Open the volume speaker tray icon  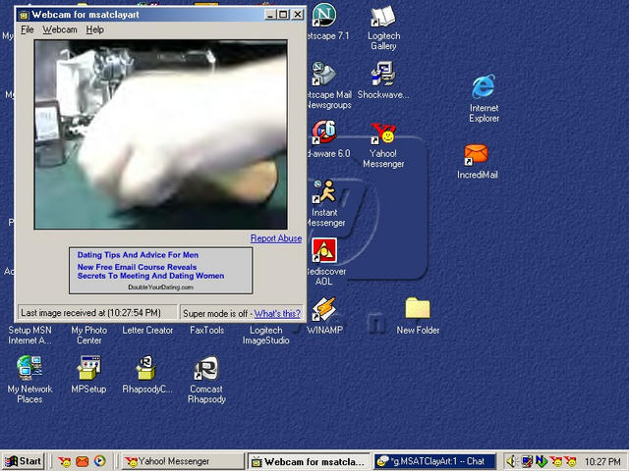coord(511,461)
